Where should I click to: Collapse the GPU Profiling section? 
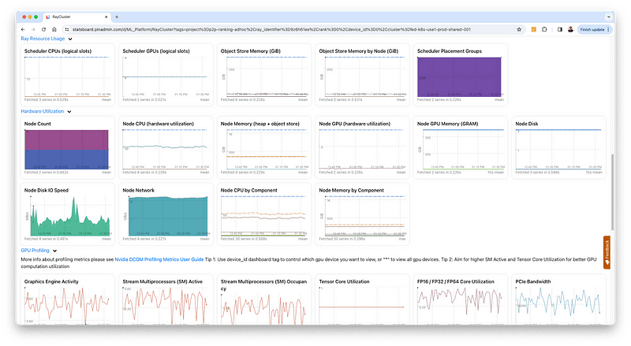[x=57, y=250]
